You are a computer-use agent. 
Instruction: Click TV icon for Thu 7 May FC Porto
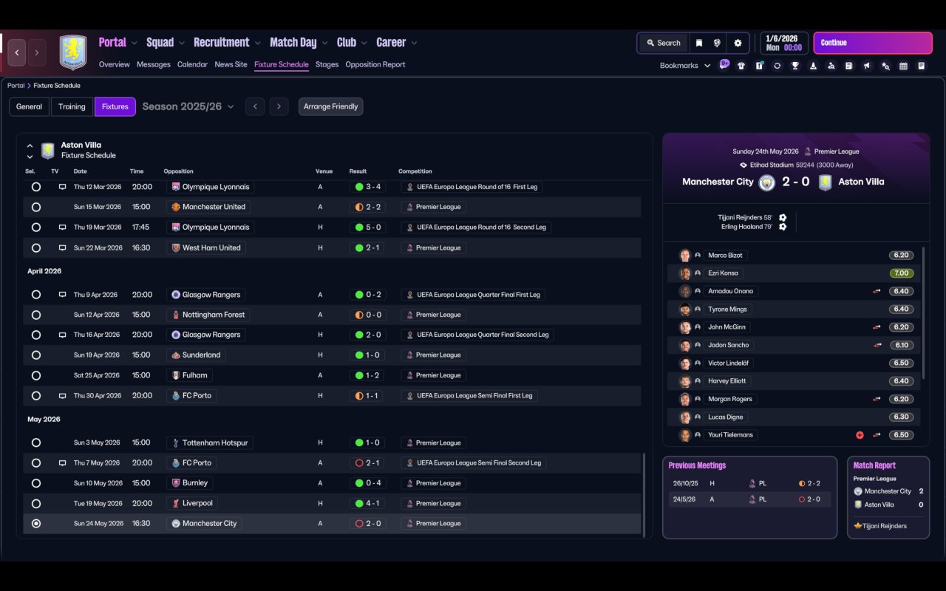(x=62, y=463)
